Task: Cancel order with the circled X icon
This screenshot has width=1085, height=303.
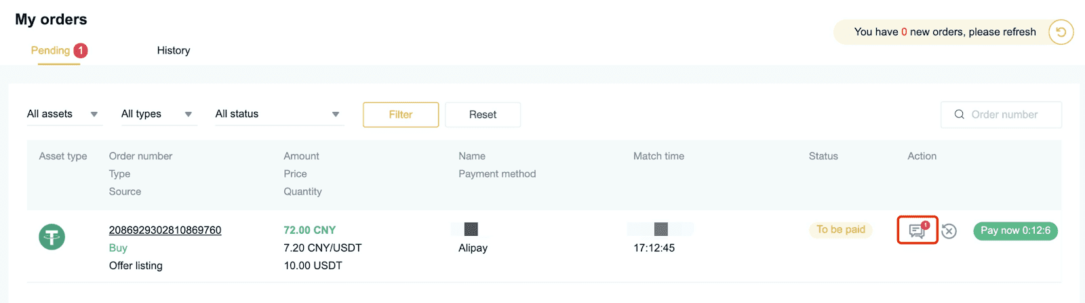Action: [x=949, y=231]
